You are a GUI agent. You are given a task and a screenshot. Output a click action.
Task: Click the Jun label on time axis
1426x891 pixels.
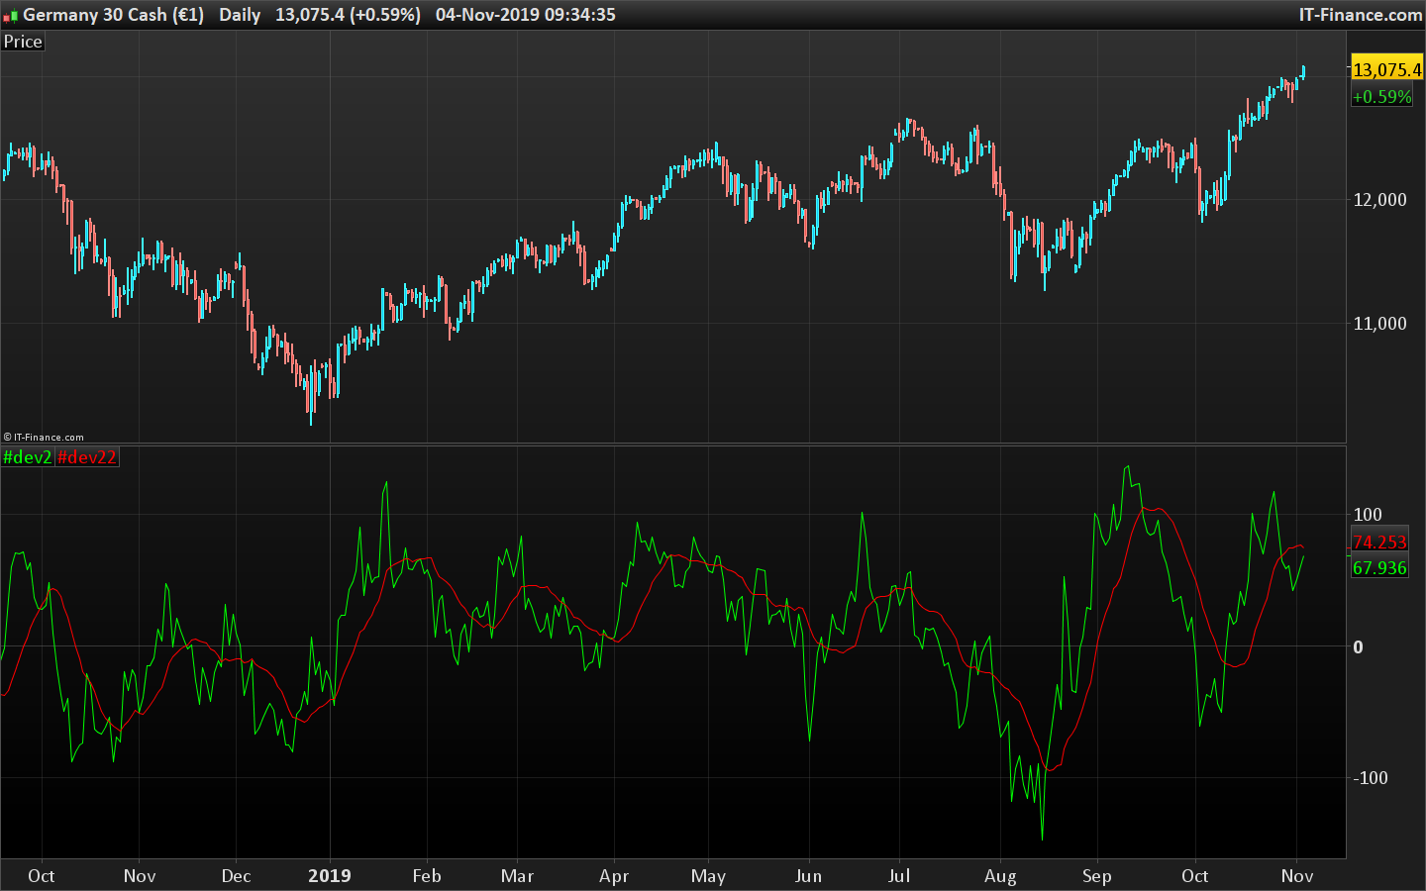[808, 875]
